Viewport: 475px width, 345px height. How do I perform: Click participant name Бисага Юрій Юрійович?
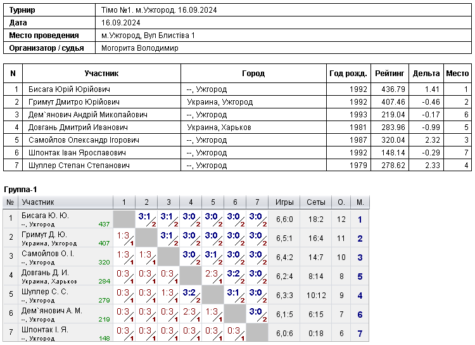69,89
